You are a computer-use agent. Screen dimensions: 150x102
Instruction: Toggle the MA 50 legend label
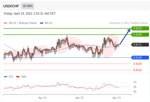pyautogui.click(x=49, y=23)
